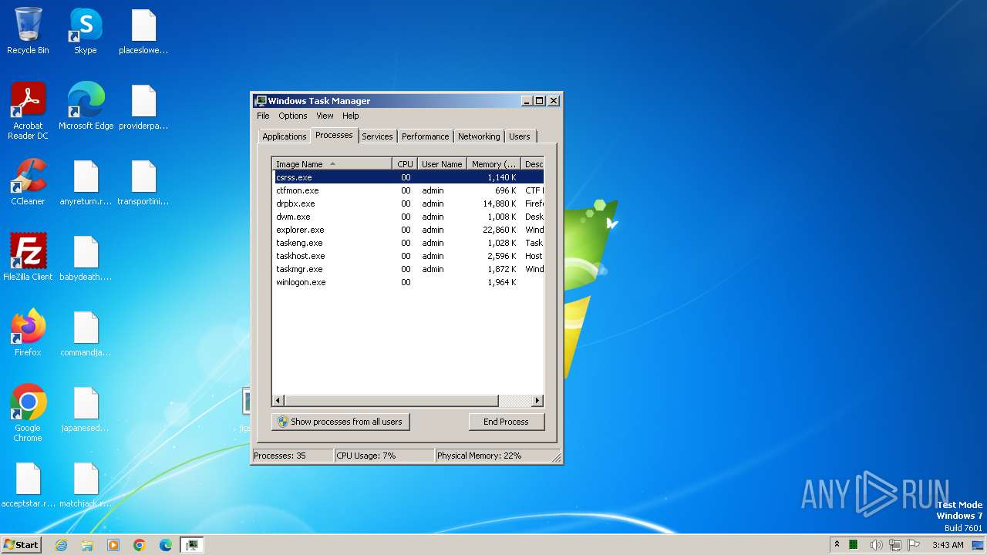Open the Options menu
The height and width of the screenshot is (555, 987).
292,116
